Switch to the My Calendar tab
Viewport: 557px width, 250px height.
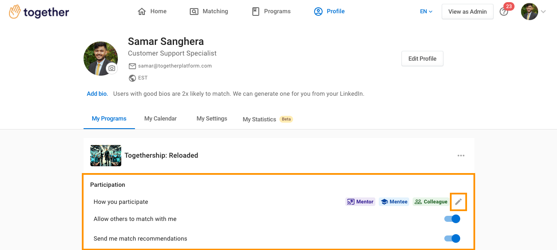pyautogui.click(x=161, y=118)
